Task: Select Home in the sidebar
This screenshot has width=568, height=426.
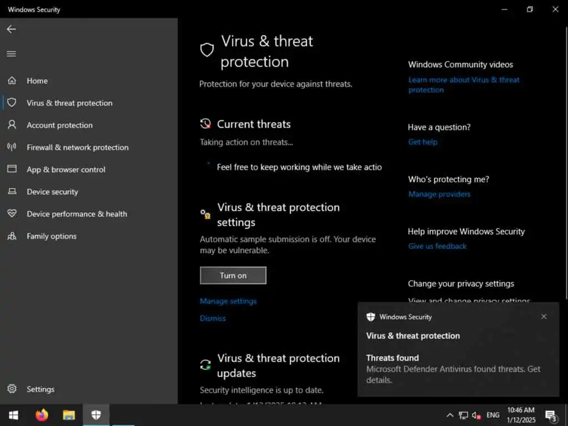Action: click(37, 80)
